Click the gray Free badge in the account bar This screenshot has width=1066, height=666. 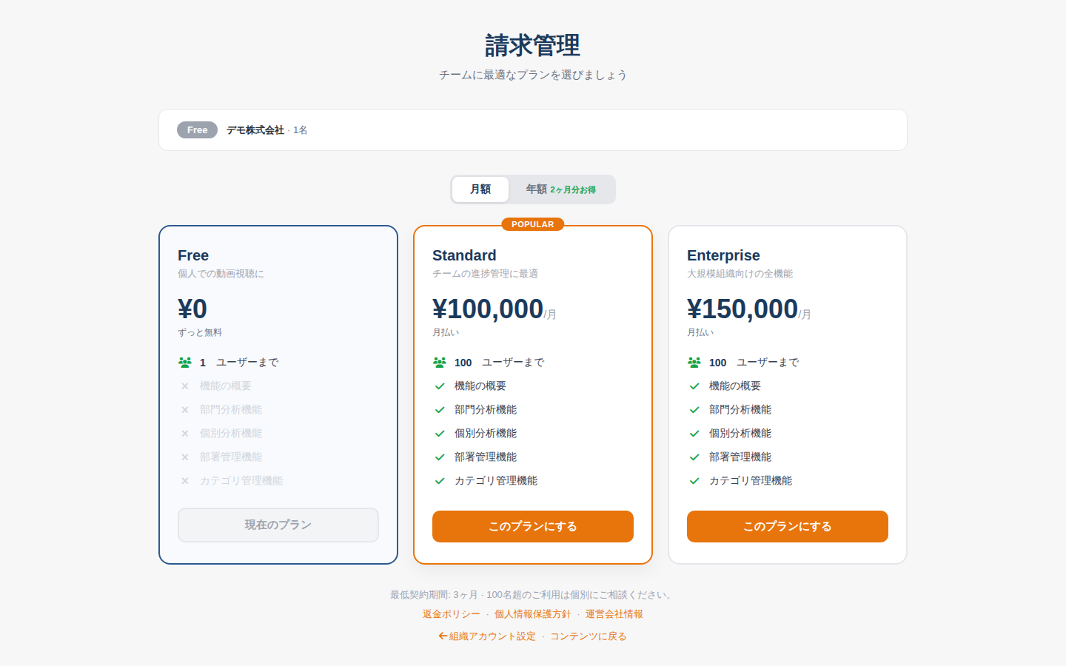coord(197,130)
